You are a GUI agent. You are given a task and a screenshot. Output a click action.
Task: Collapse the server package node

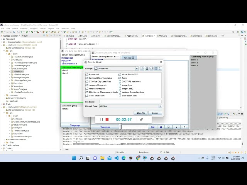pos(7,116)
